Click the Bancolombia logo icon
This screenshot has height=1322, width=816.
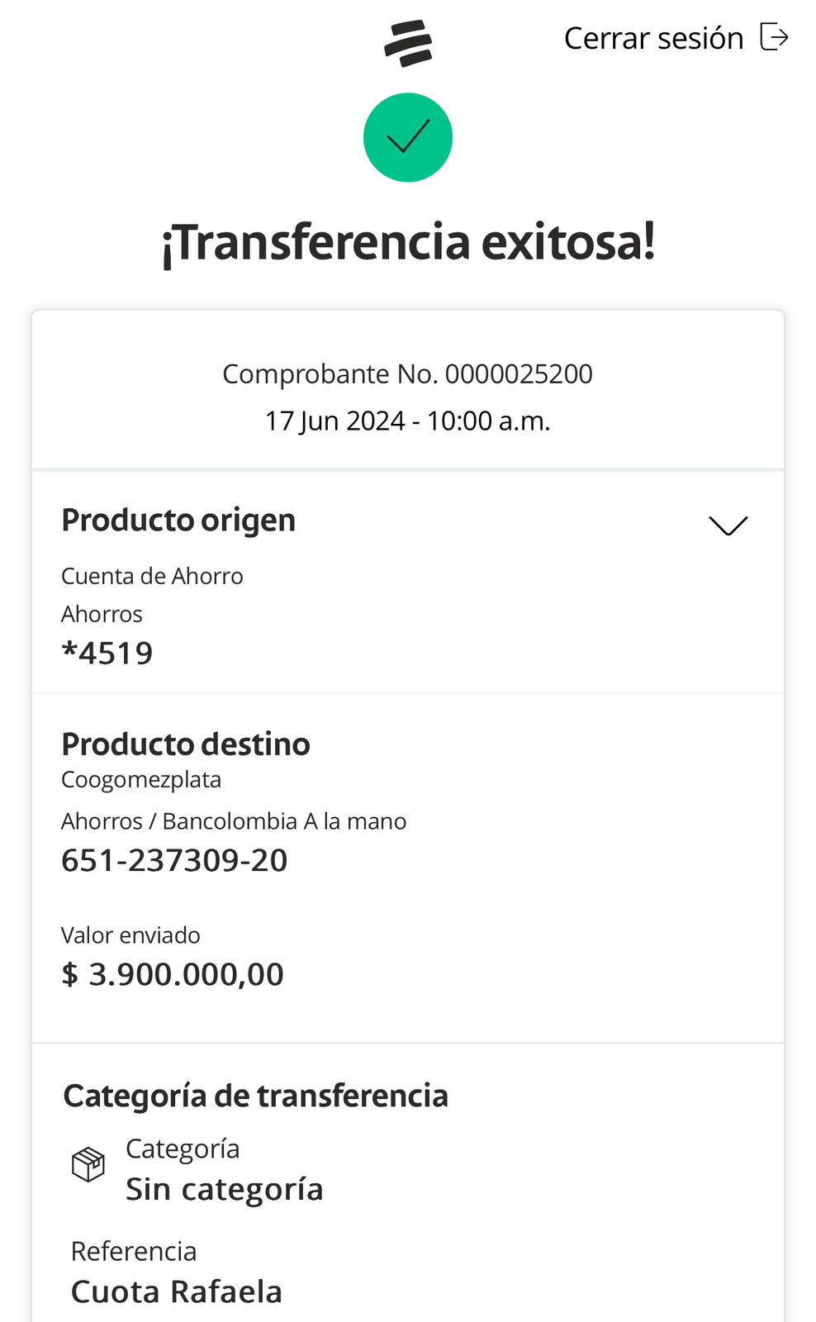[408, 43]
